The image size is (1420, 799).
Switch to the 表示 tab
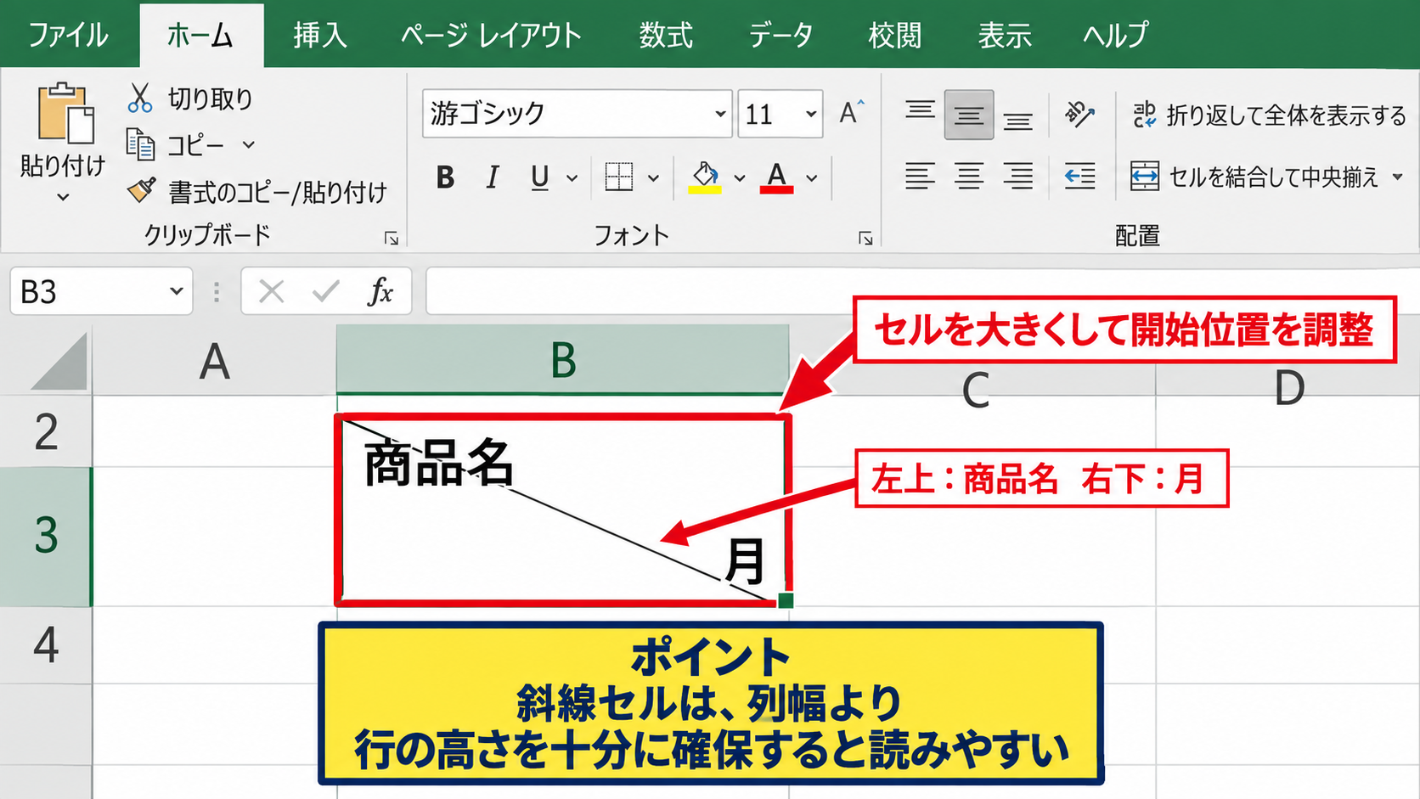point(1005,35)
